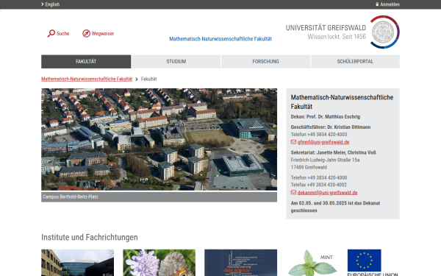Click the Anmelden login link
This screenshot has height=276, width=441.
[390, 4]
